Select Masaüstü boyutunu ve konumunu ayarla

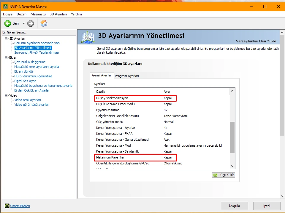43,86
